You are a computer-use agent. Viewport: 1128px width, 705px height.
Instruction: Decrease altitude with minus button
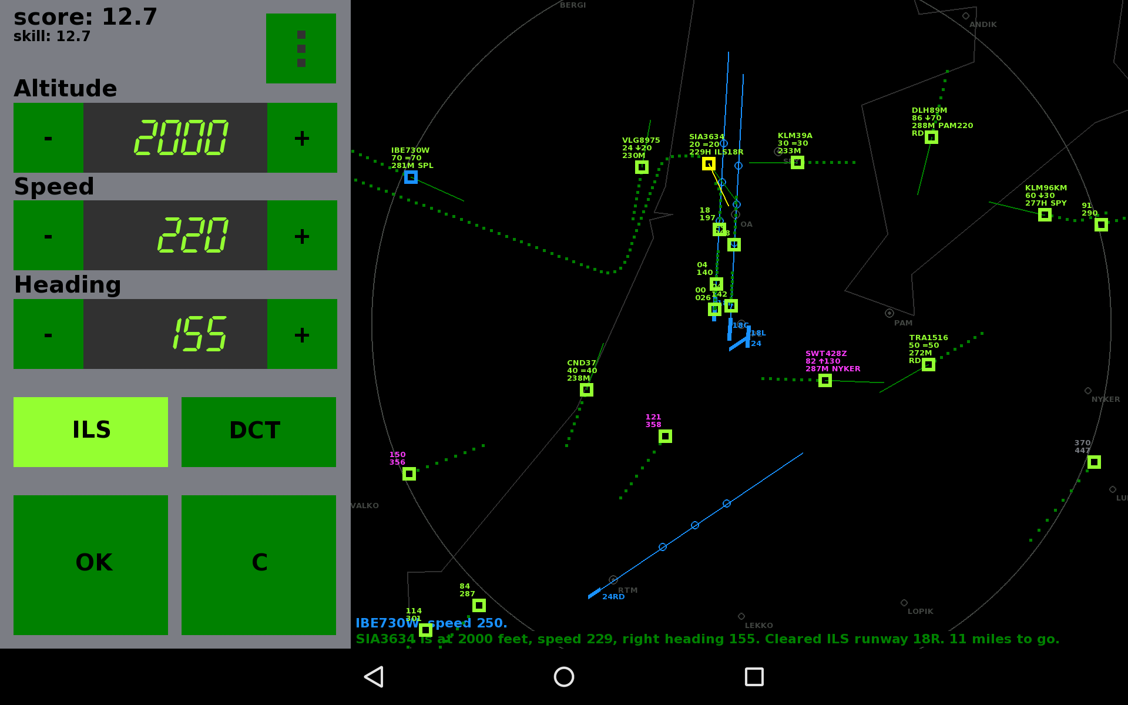pyautogui.click(x=48, y=137)
